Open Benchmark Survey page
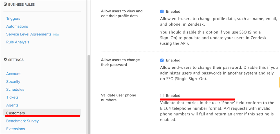 coord(23,121)
